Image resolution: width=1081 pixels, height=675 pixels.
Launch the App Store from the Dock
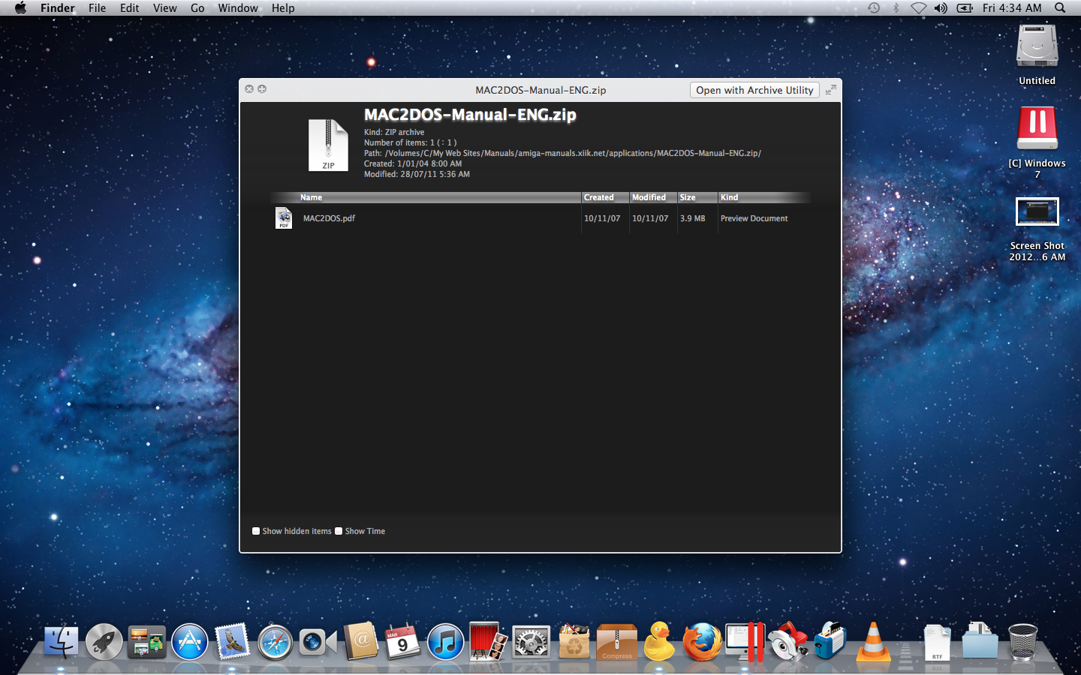pos(189,643)
